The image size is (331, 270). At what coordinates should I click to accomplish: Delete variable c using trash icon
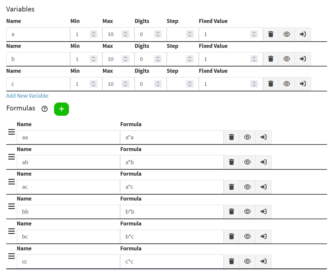click(x=271, y=84)
